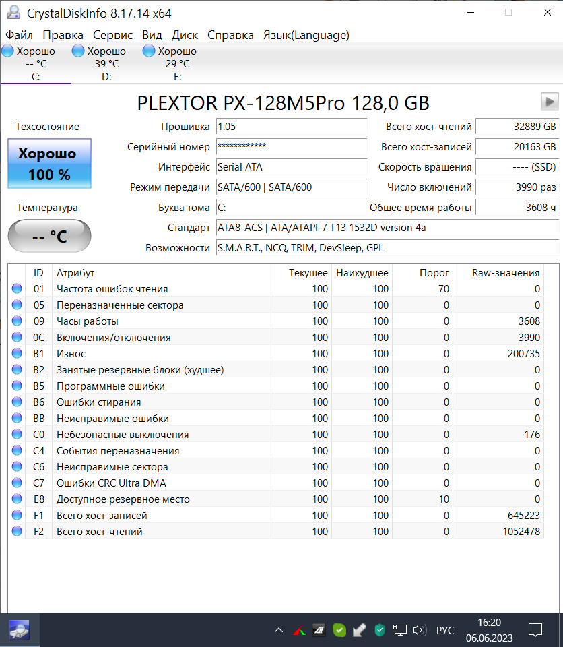The image size is (563, 647).
Task: Open the Язык(Language) menu
Action: 306,35
